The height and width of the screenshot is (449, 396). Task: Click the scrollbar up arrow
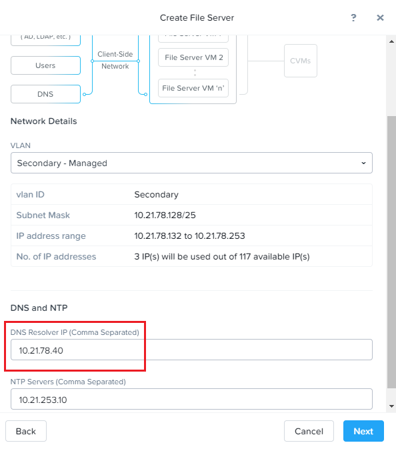pyautogui.click(x=391, y=41)
